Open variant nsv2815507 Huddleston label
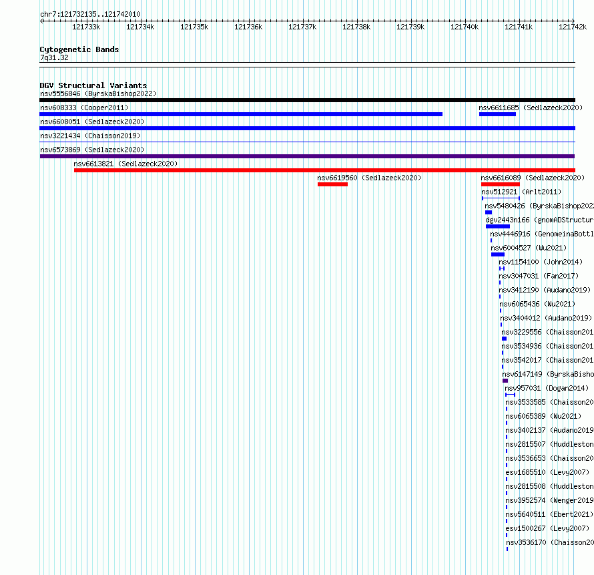 click(x=549, y=444)
